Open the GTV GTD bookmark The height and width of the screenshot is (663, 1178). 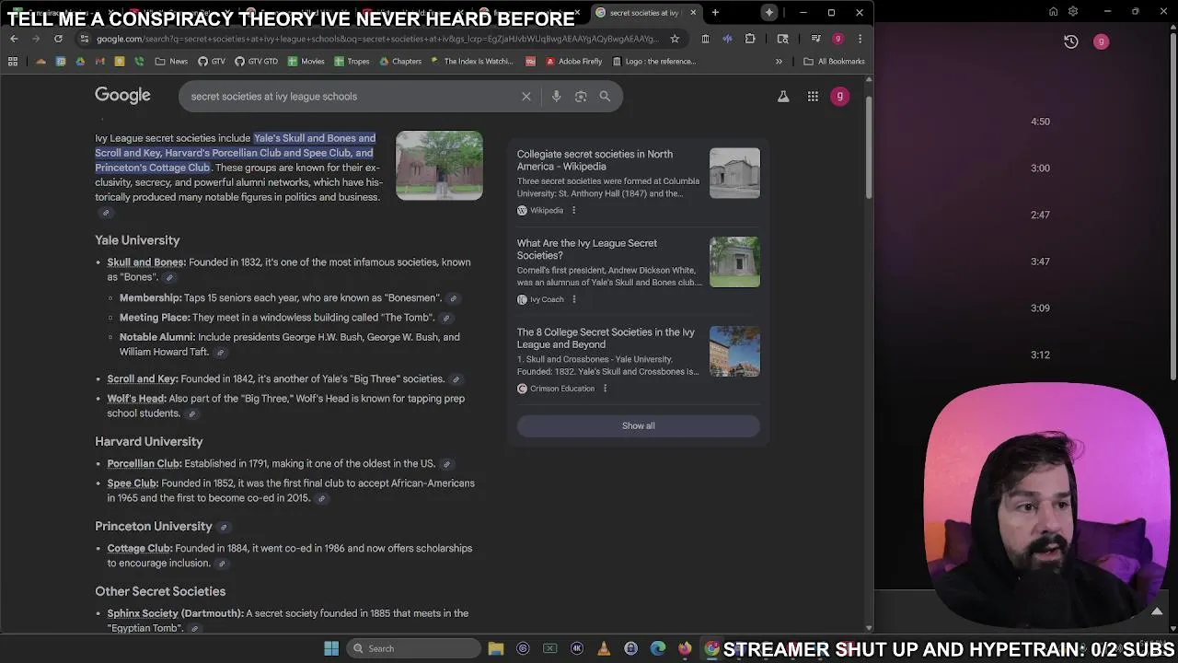[256, 62]
